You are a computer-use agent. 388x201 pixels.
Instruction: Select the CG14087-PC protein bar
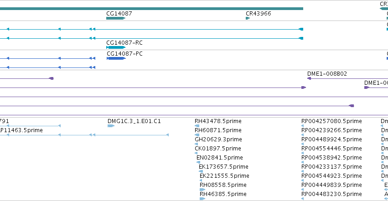coord(116,58)
